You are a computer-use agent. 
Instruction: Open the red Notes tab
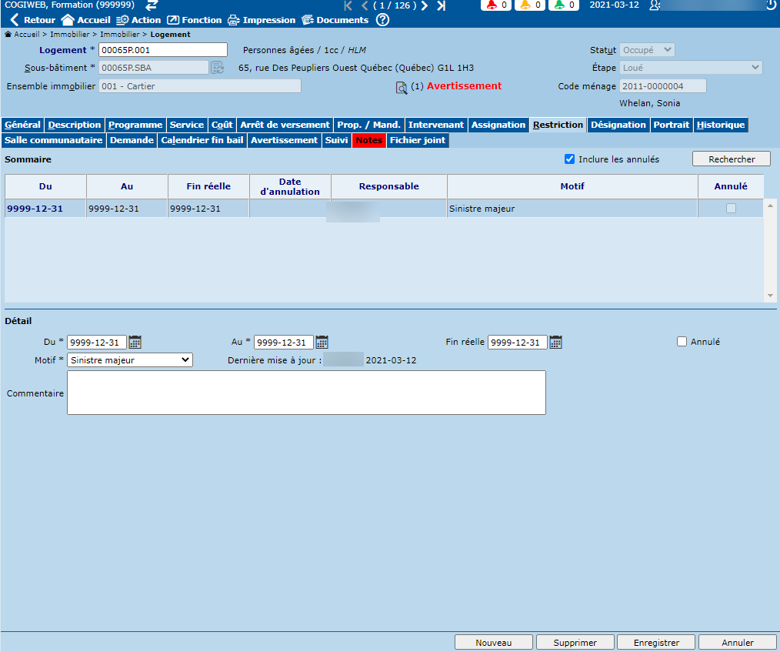tap(368, 140)
